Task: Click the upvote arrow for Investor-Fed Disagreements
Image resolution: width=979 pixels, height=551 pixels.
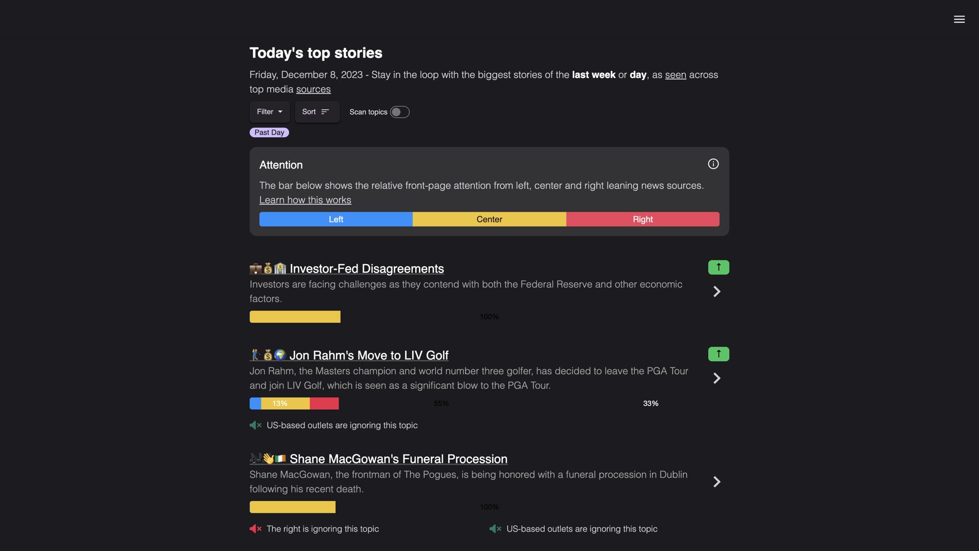Action: coord(718,267)
